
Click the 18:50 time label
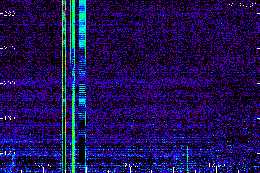tap(217, 165)
